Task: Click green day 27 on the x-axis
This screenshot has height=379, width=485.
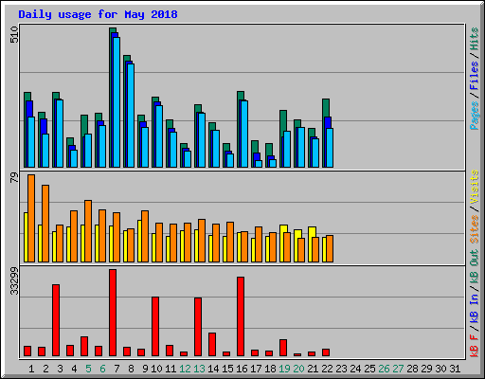Action: click(x=398, y=369)
